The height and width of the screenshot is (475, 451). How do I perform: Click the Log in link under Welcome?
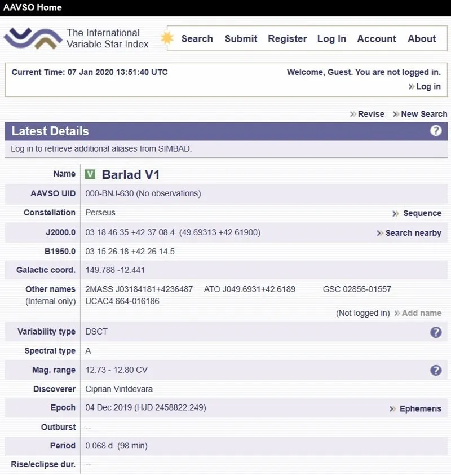428,87
